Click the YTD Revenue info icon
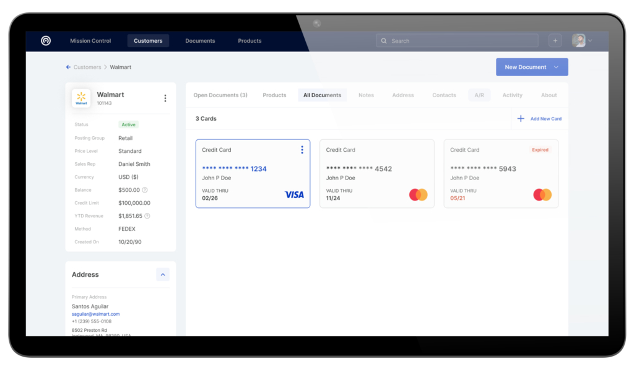Viewport: 634px width, 369px height. pos(147,216)
